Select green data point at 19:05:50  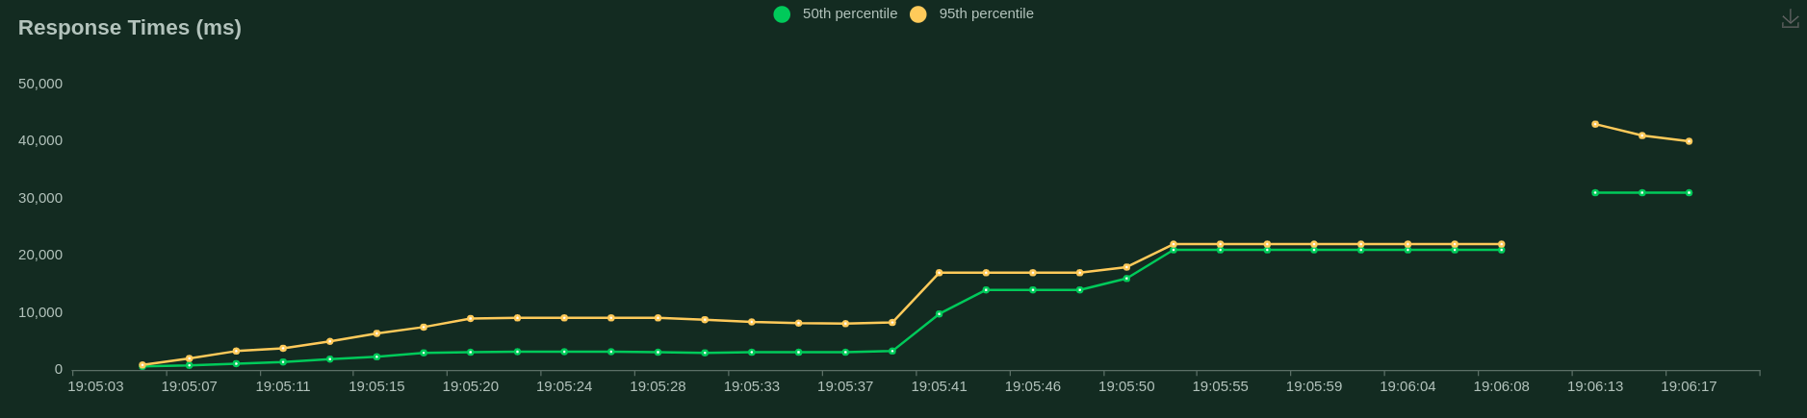click(1126, 279)
